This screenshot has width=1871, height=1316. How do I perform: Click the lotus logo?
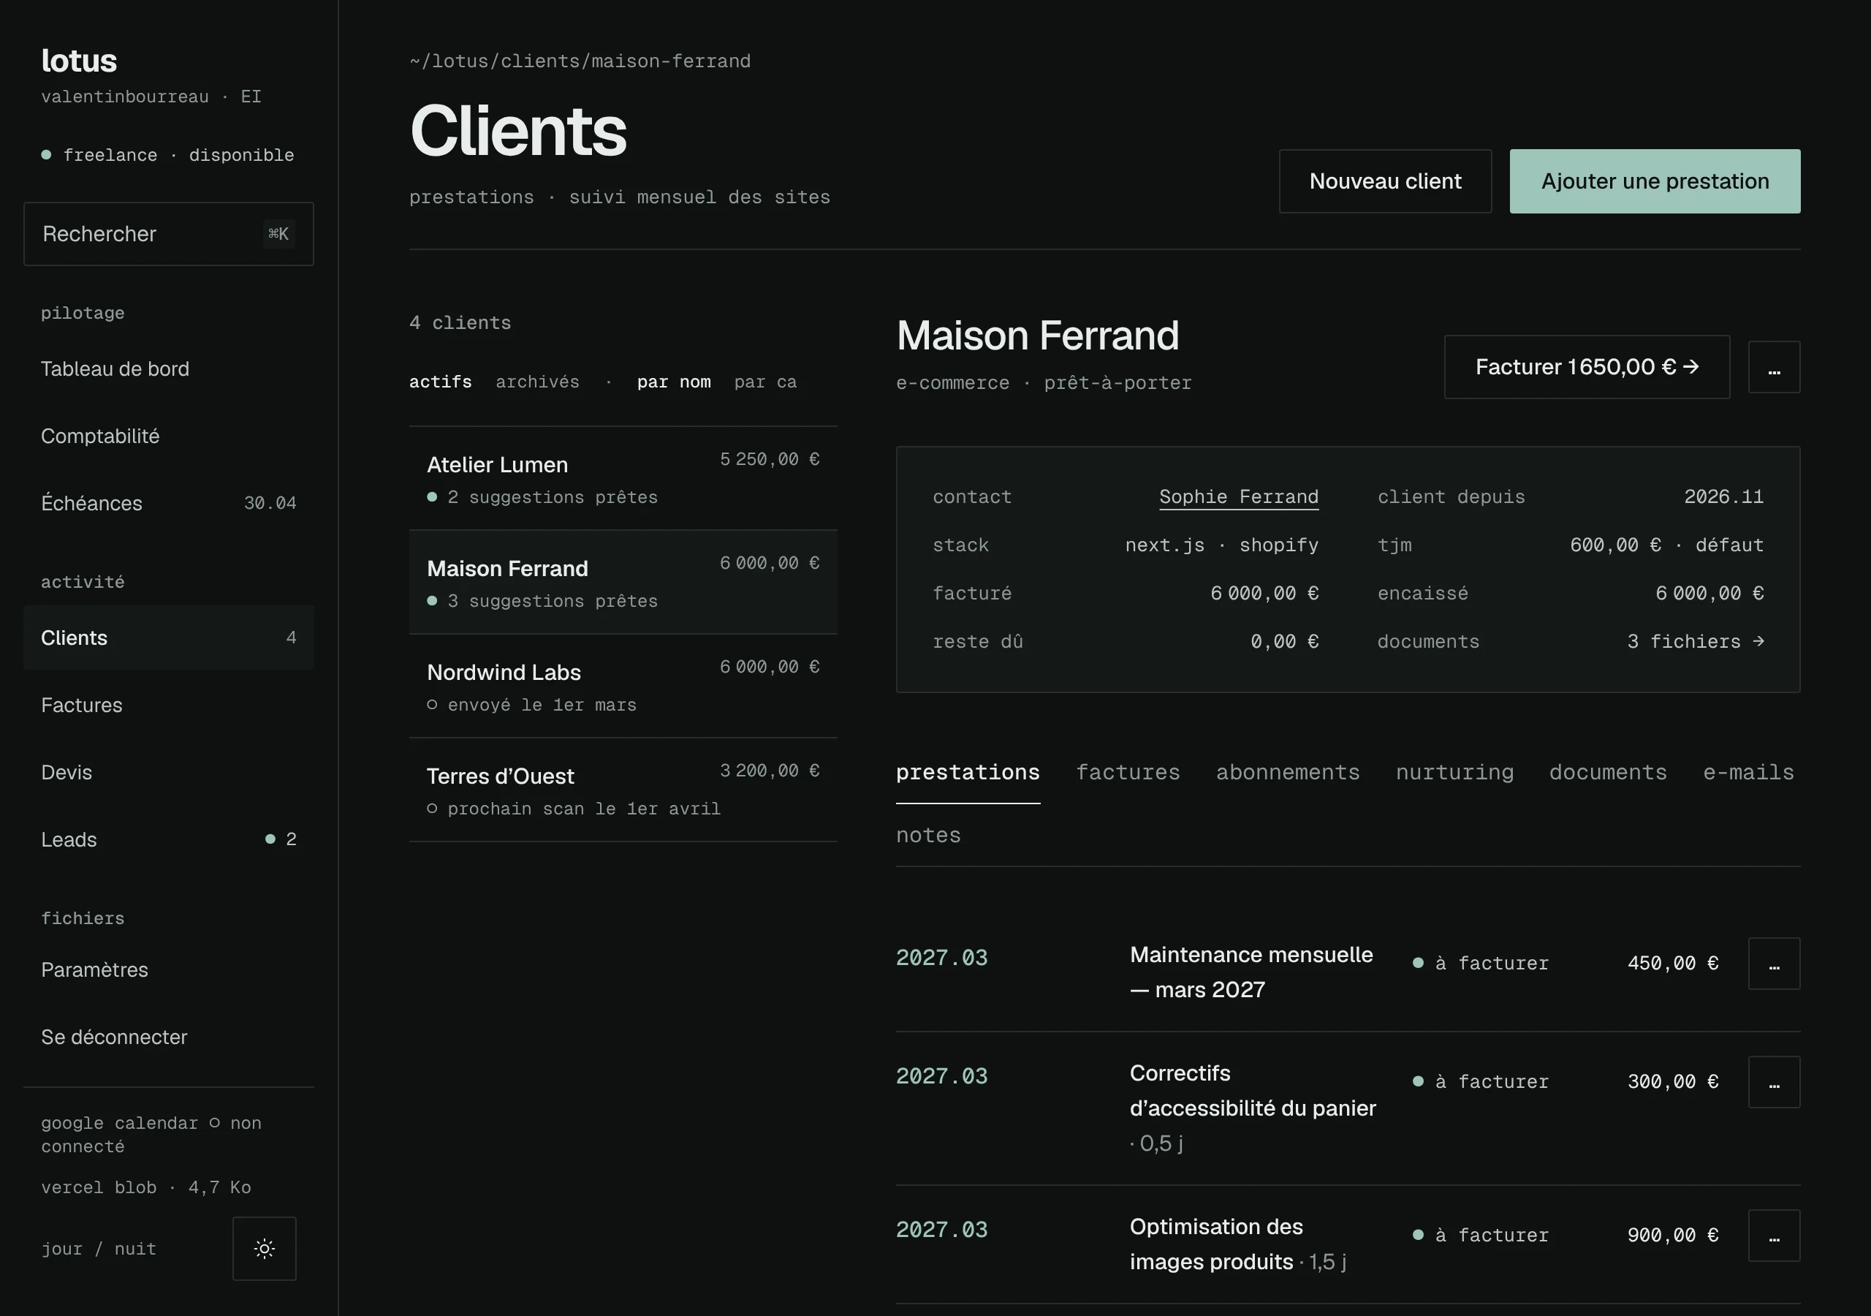pyautogui.click(x=79, y=61)
